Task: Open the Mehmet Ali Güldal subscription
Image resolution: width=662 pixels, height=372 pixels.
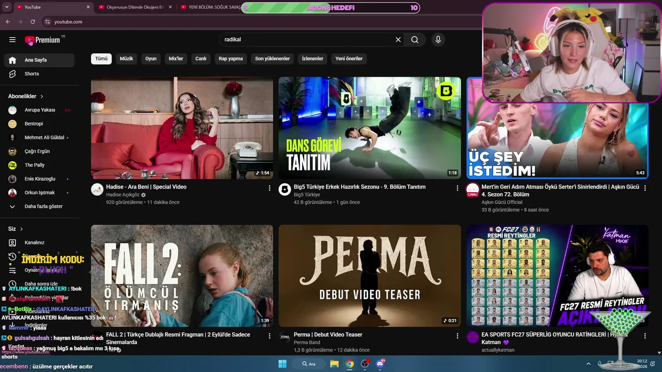Action: (40, 137)
